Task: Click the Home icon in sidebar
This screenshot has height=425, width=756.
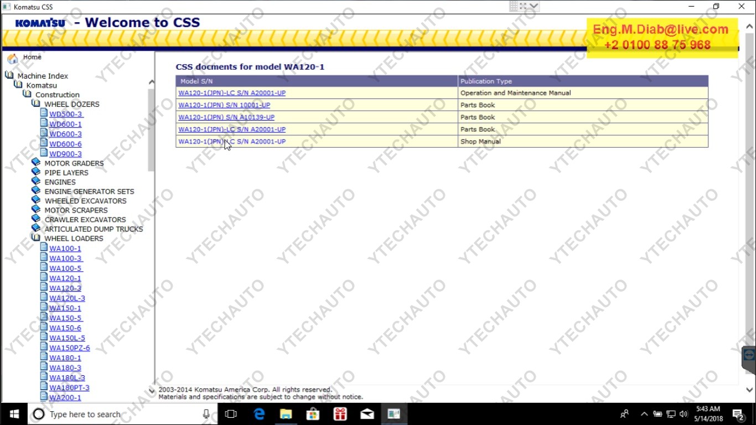Action: click(x=12, y=59)
